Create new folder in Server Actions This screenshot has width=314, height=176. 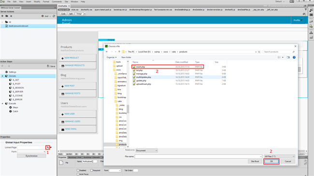[x=7, y=16]
